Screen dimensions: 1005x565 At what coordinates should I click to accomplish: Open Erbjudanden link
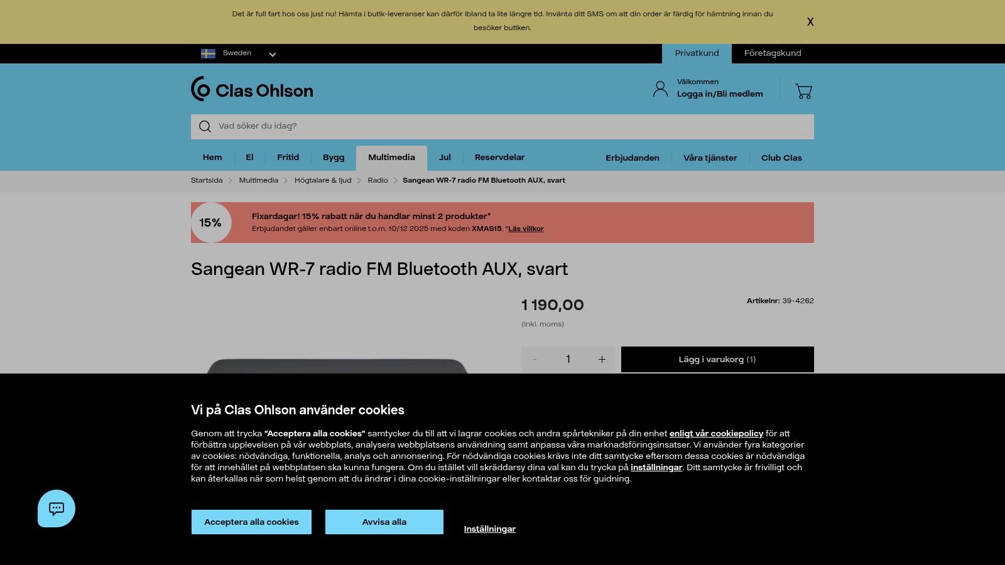coord(633,158)
